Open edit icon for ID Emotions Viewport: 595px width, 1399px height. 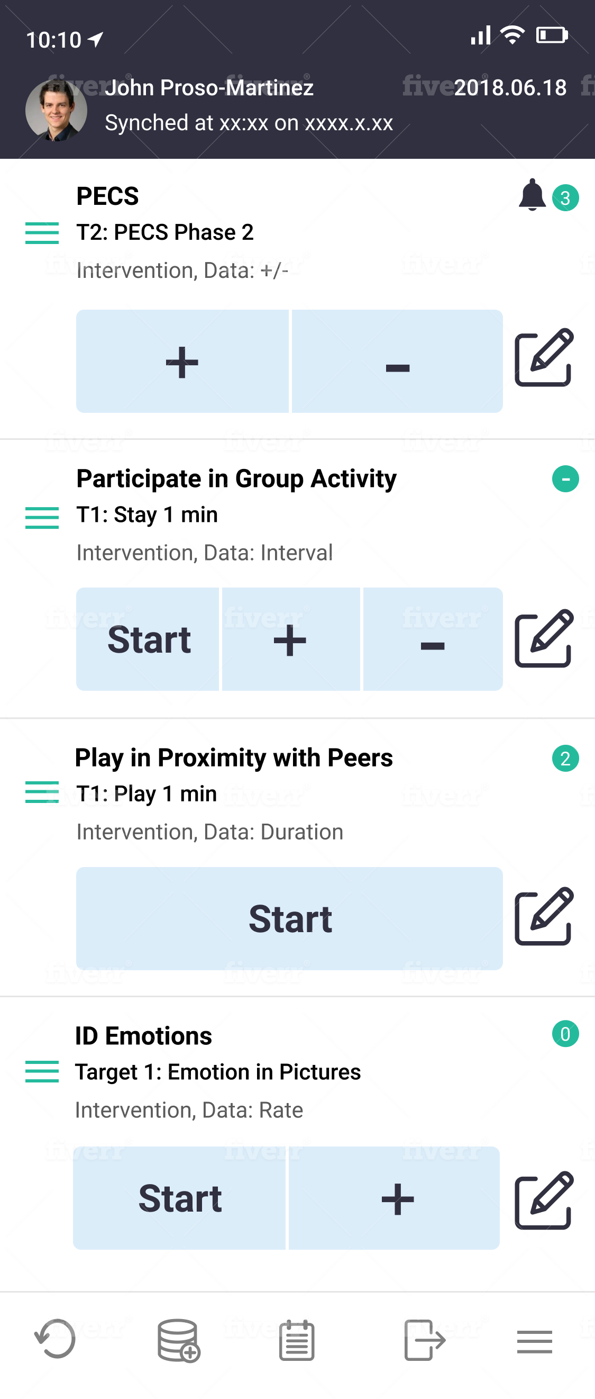tap(543, 1200)
